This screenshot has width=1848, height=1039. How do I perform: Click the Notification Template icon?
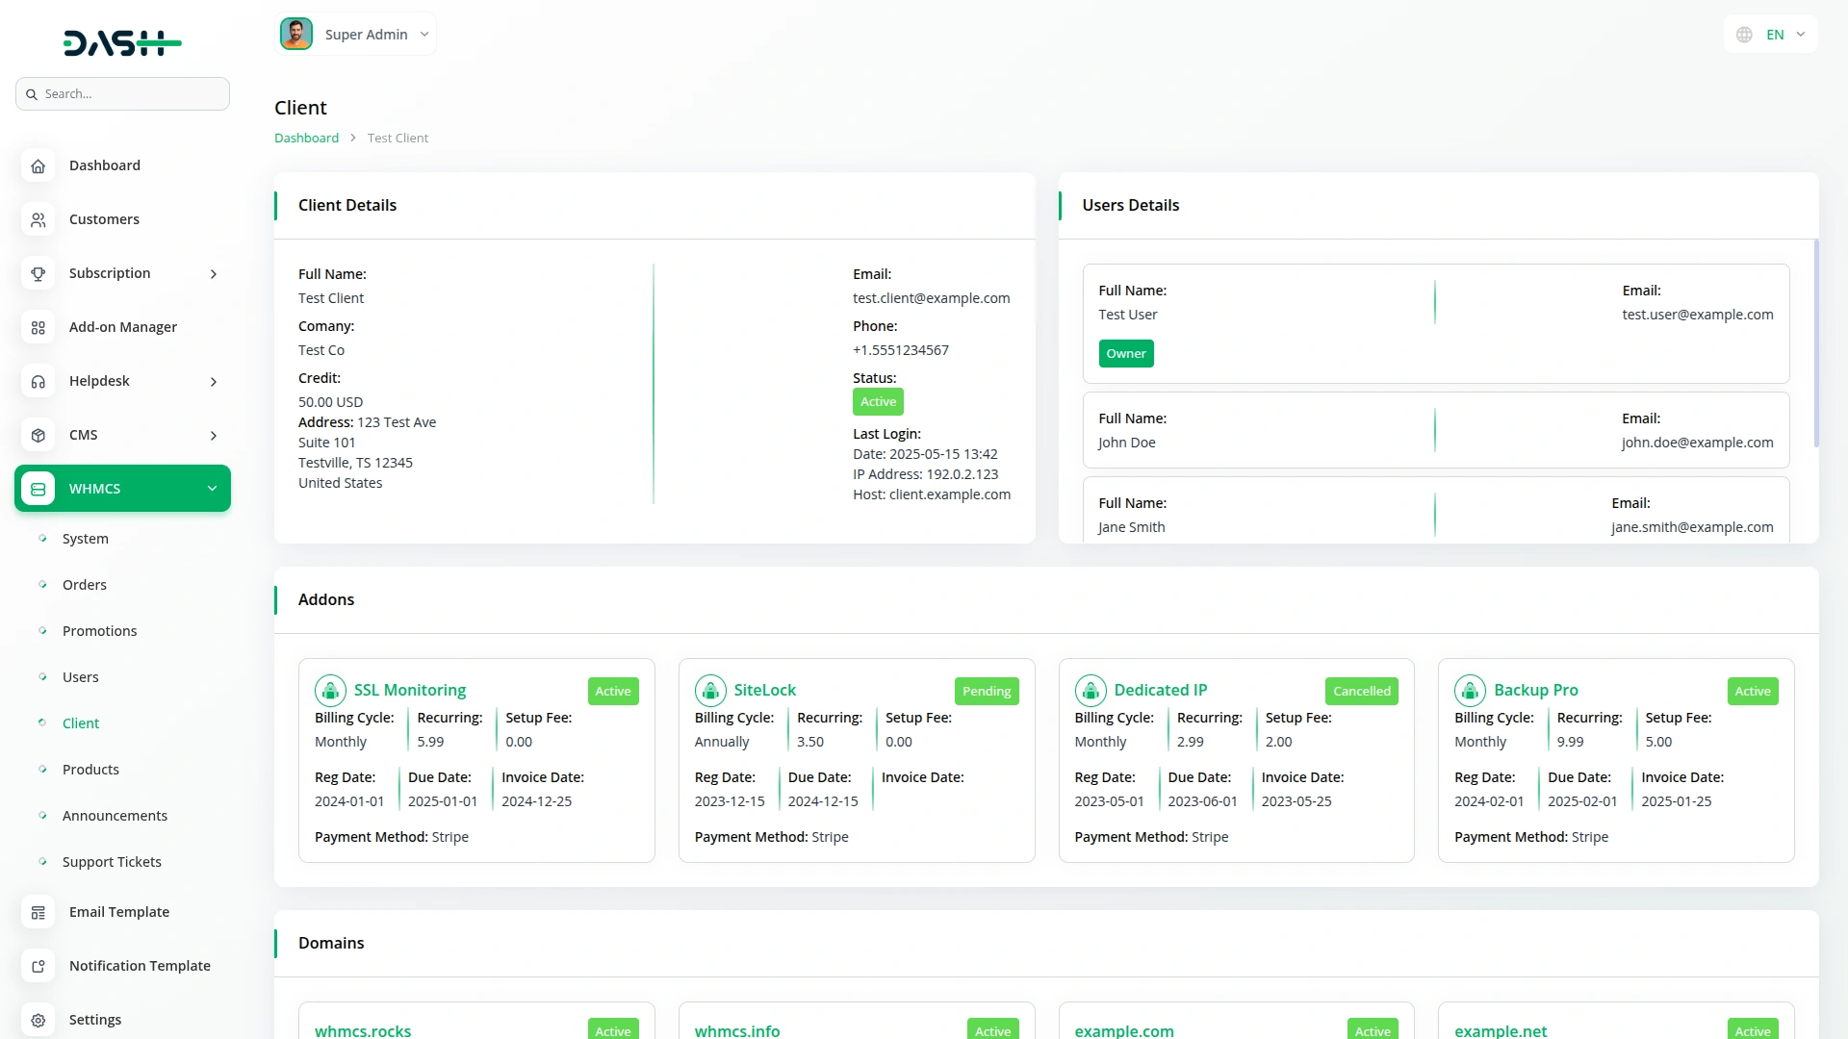(x=38, y=966)
